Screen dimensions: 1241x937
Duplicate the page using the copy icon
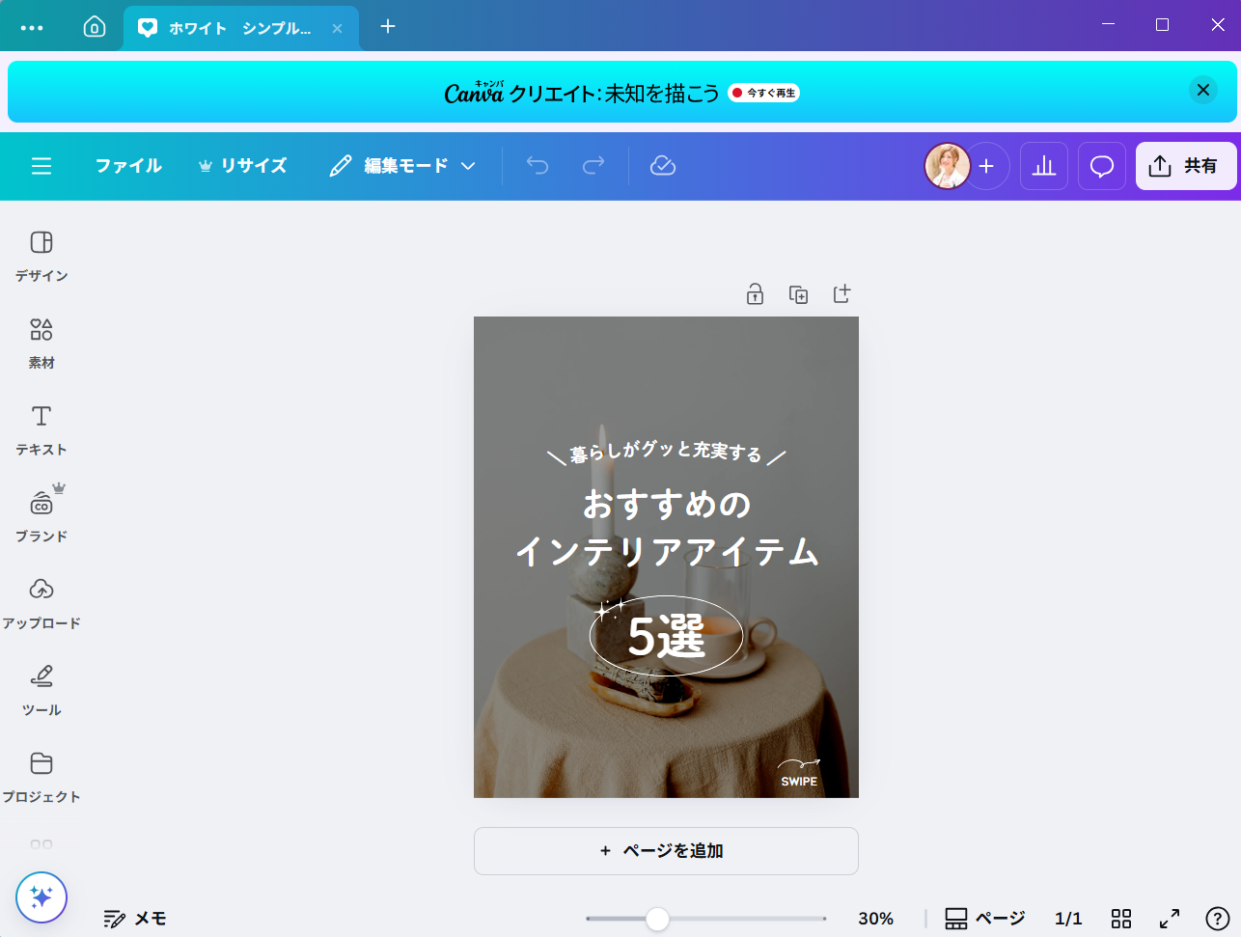798,294
